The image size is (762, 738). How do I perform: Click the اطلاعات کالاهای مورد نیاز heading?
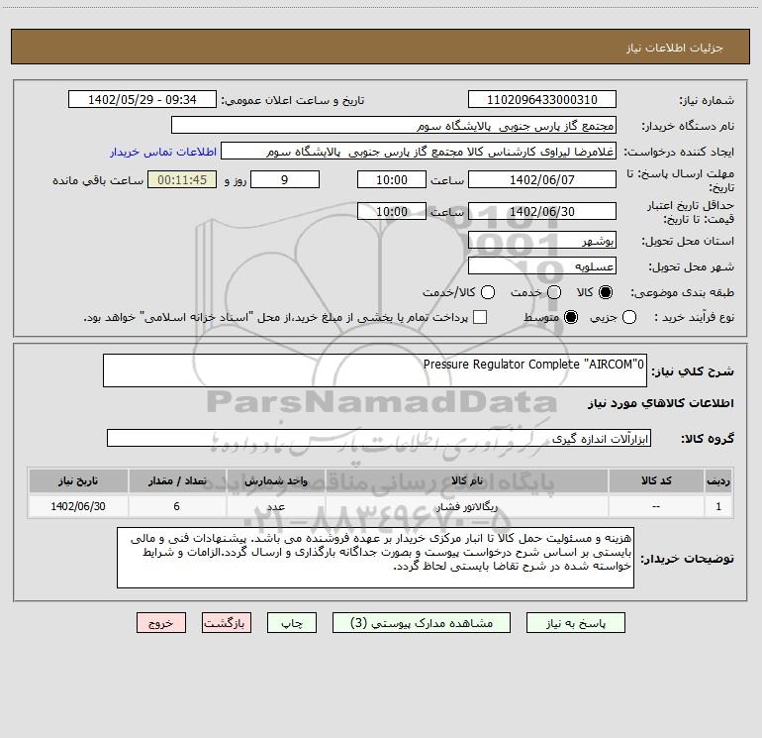pos(660,403)
